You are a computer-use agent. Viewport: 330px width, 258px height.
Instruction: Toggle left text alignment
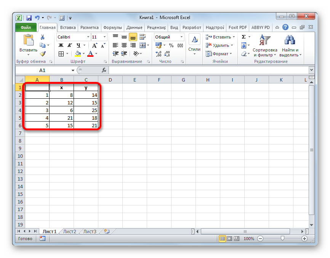tap(115, 45)
